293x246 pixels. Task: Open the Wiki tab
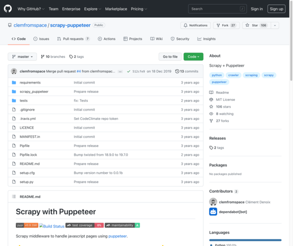pyautogui.click(x=157, y=39)
